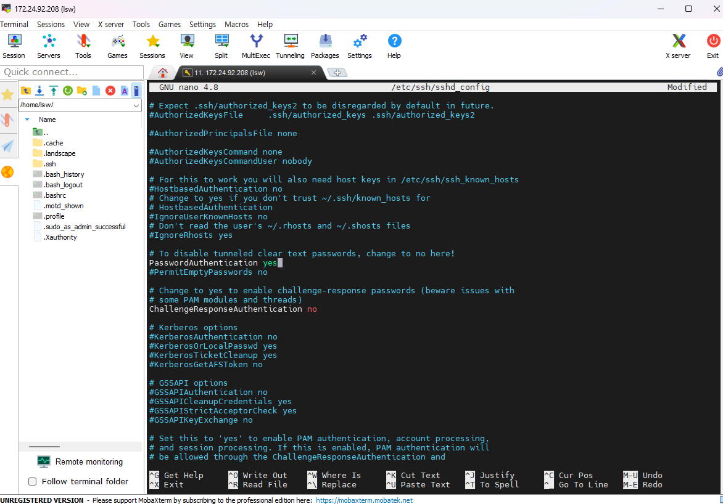Toggle the blue SFTP toolbar button
Viewport: 723px width, 504px height.
(x=136, y=91)
